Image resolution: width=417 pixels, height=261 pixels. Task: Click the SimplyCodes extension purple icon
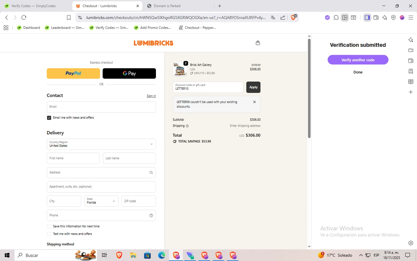327,18
